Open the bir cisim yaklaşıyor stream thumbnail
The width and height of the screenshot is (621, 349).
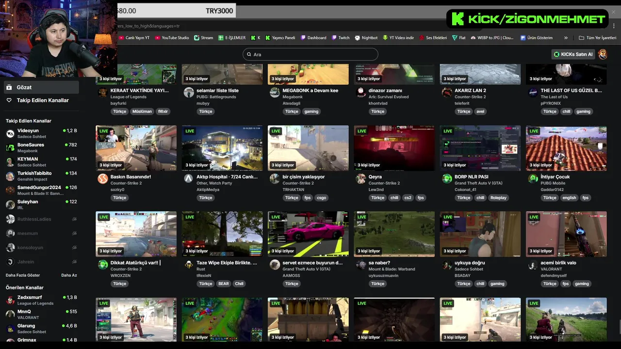click(308, 148)
